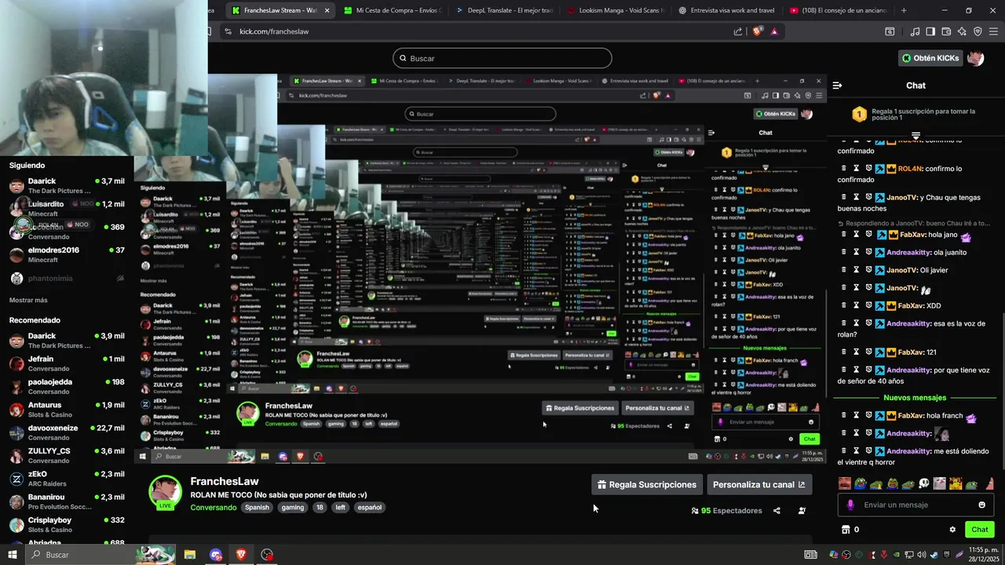Select the español tag chip
1005x565 pixels.
pos(369,508)
